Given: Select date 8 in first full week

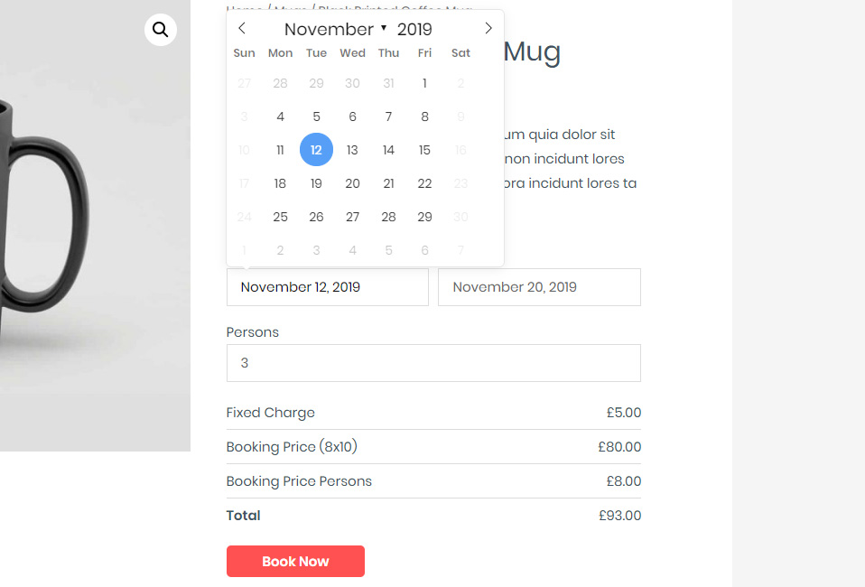Looking at the screenshot, I should (x=424, y=116).
